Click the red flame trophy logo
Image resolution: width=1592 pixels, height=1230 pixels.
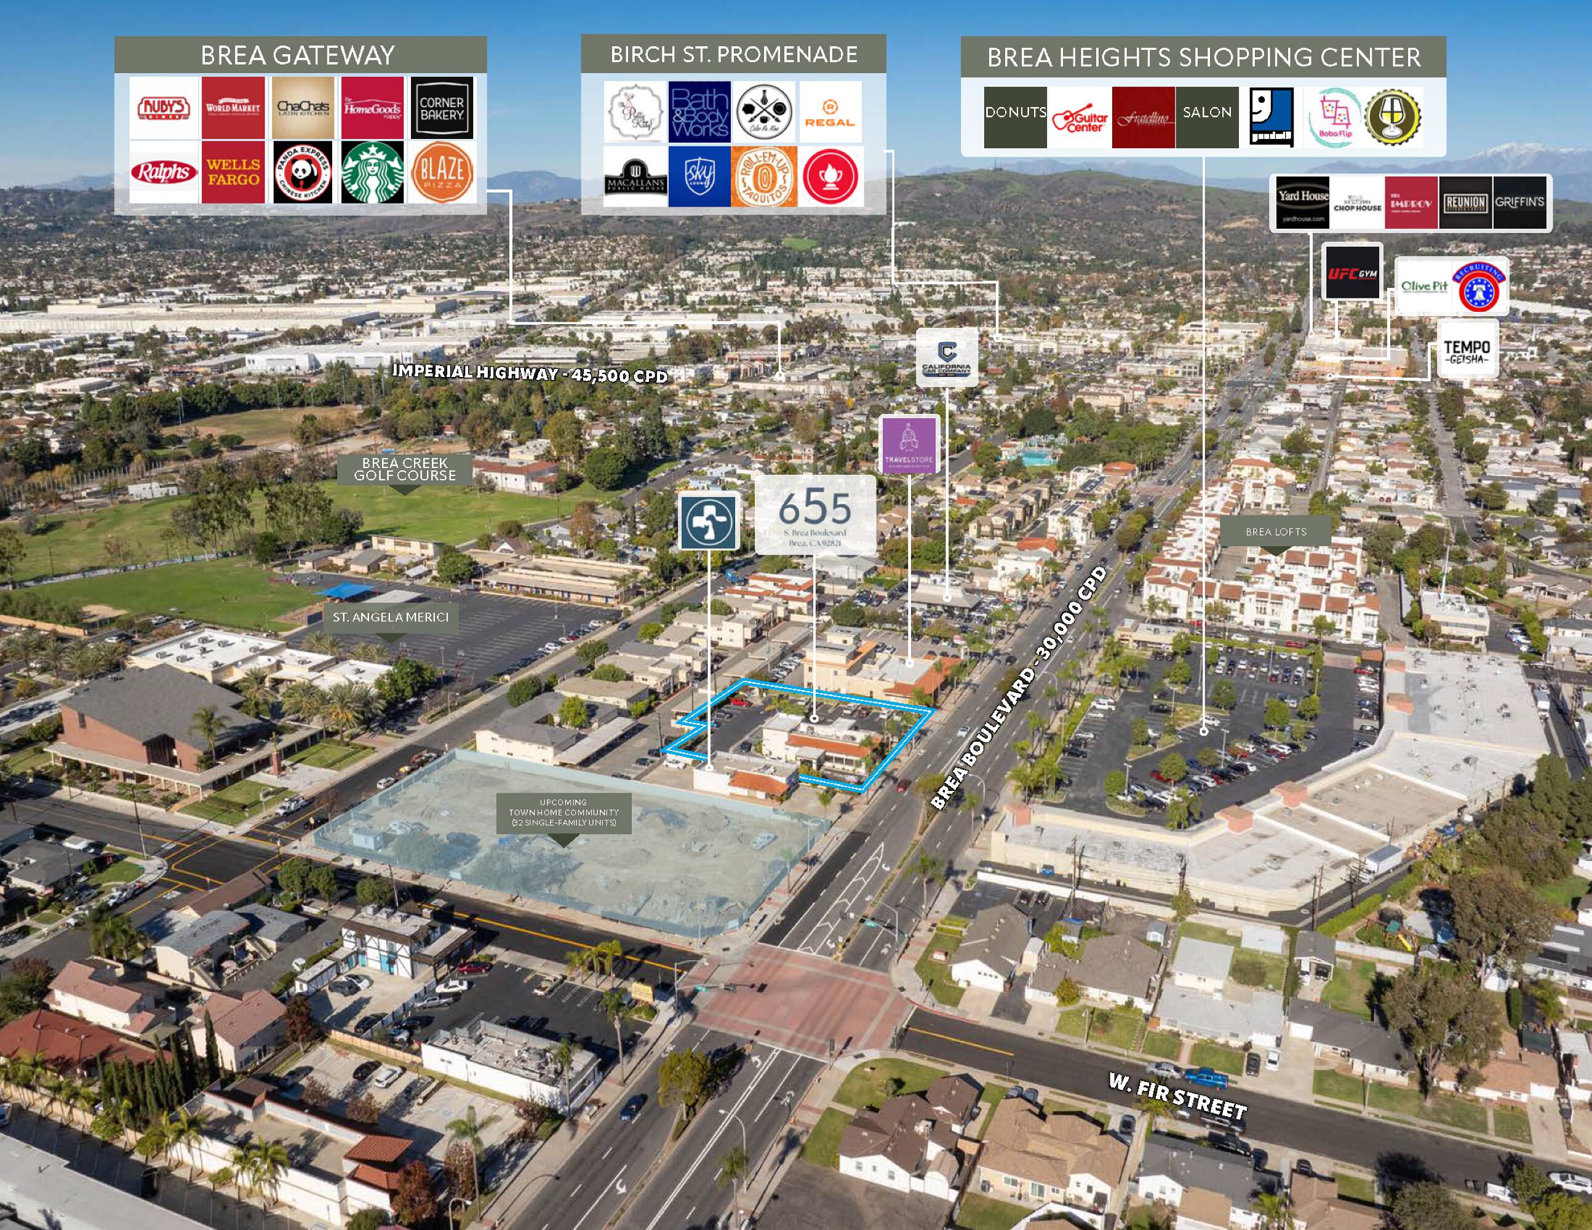coord(830,177)
